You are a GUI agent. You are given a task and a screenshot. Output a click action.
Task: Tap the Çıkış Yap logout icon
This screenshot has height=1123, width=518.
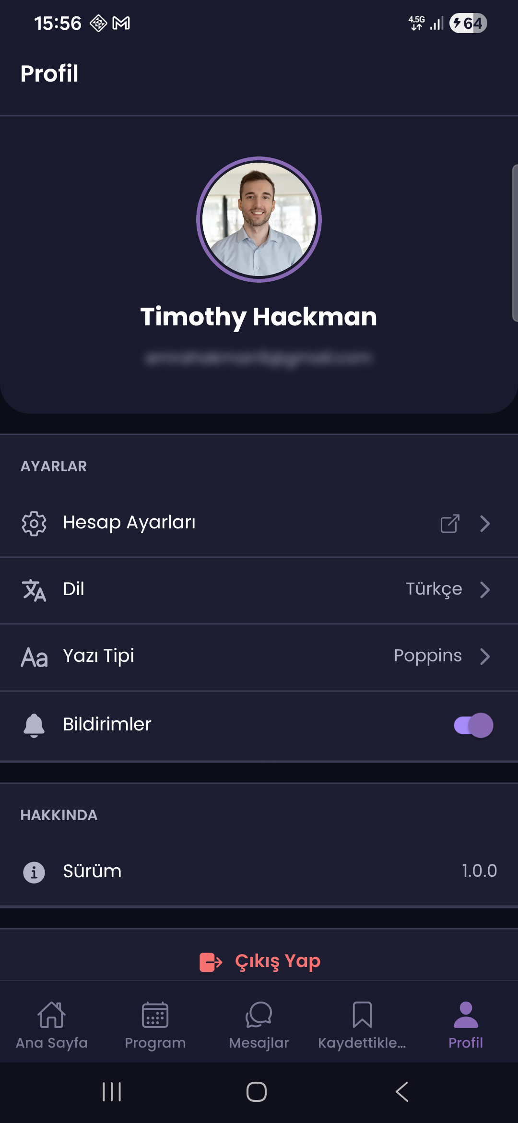211,962
